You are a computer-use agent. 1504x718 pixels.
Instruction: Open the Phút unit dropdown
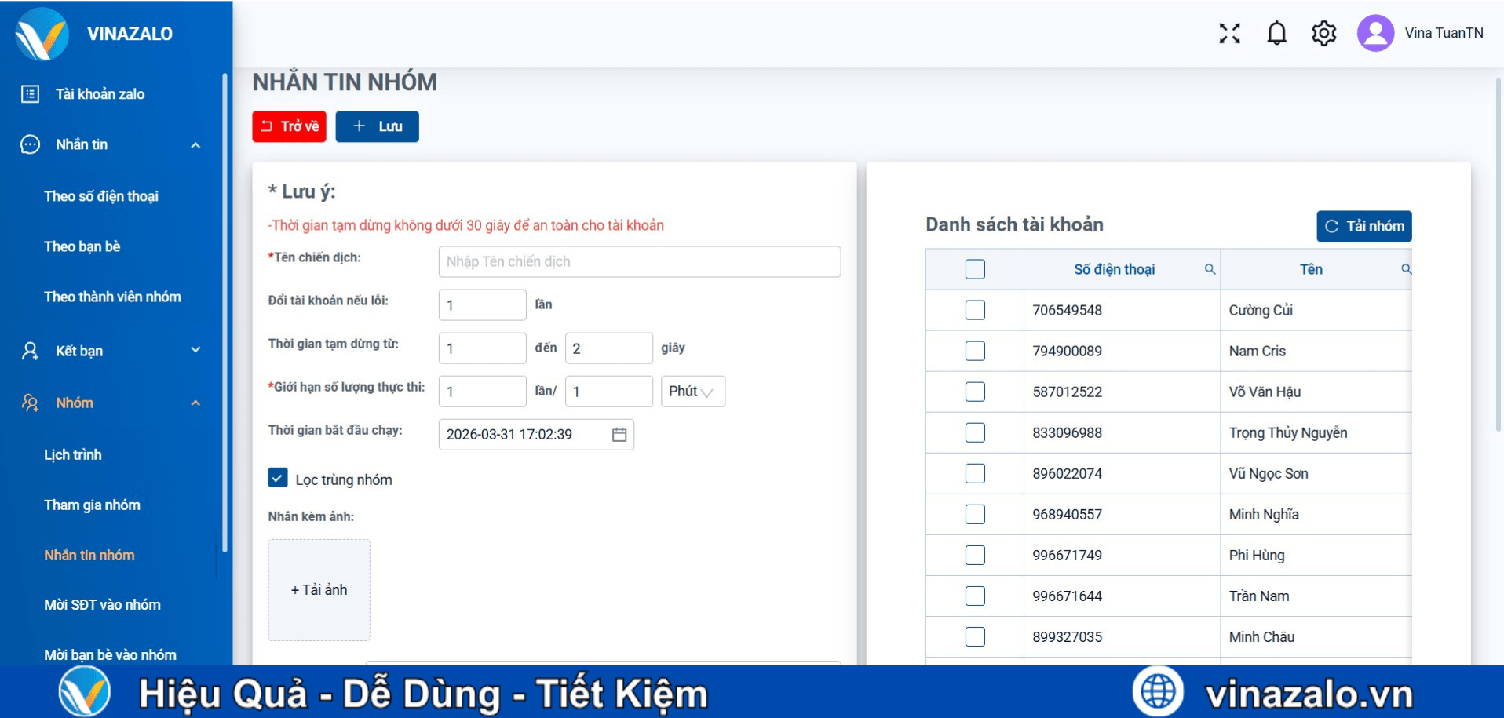pyautogui.click(x=692, y=391)
